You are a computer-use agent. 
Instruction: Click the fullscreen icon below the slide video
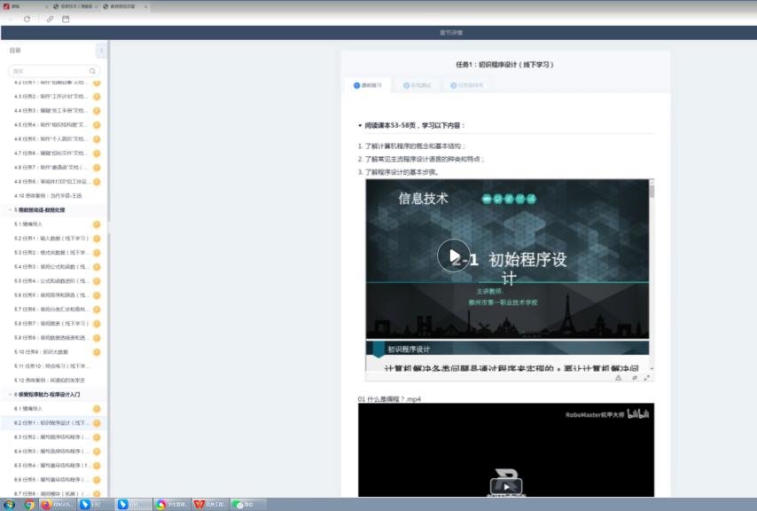pyautogui.click(x=647, y=377)
